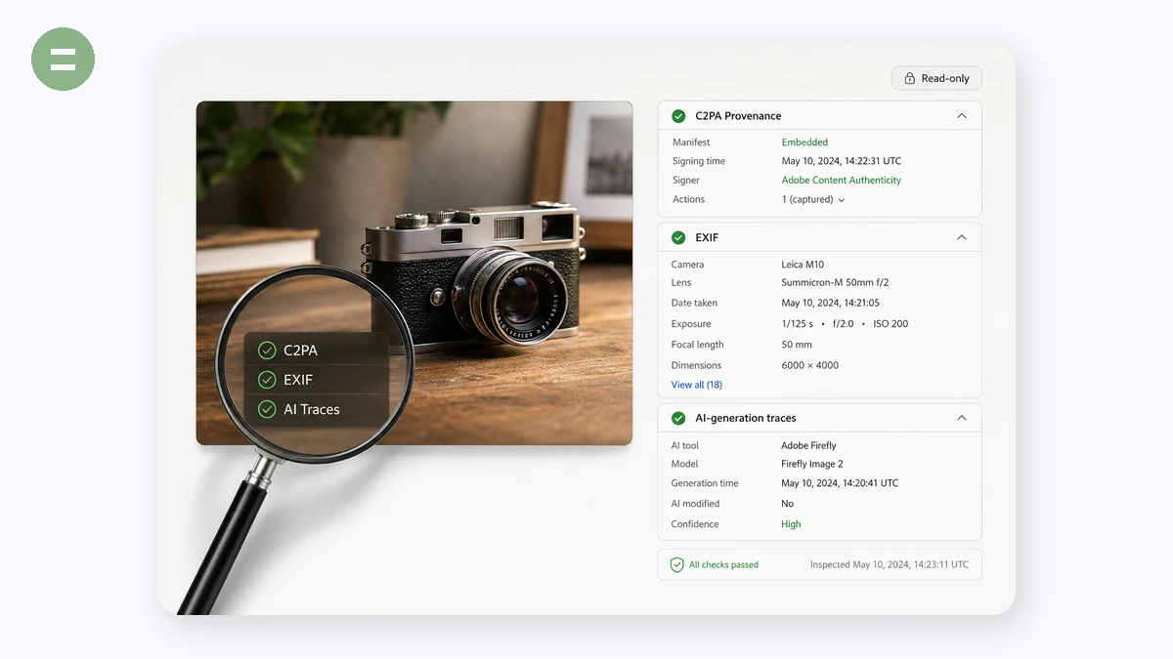The height and width of the screenshot is (659, 1173).
Task: Click the 6000 × 4000 dimensions value
Action: [x=809, y=365]
